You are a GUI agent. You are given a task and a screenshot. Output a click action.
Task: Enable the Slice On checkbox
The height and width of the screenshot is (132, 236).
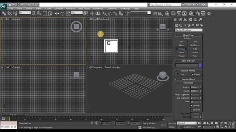click(x=191, y=110)
